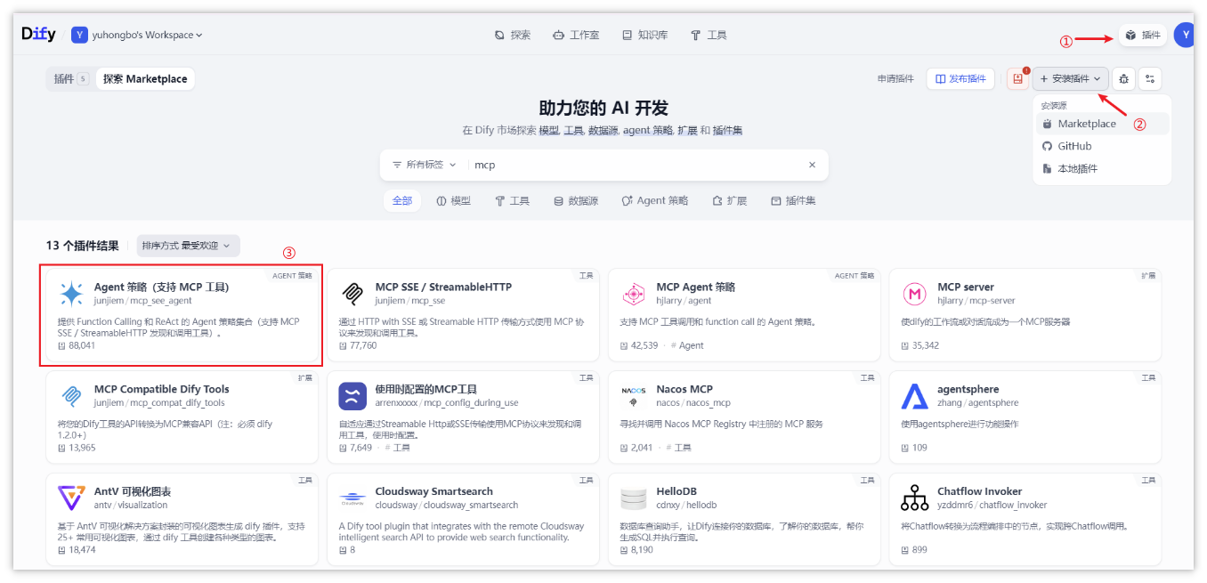
Task: Click the 插件集 link in the subtitle
Action: click(x=727, y=130)
